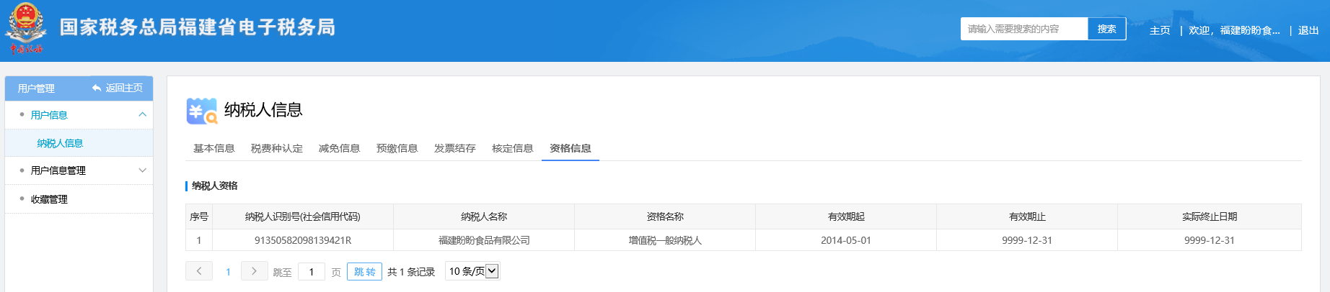Open 收藏管理 in the sidebar
1330x292 pixels.
[49, 199]
